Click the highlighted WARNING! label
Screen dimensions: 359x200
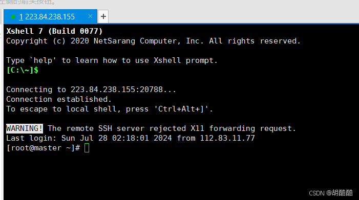(24, 128)
